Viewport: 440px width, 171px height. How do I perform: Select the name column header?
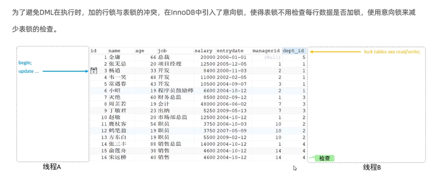click(115, 51)
